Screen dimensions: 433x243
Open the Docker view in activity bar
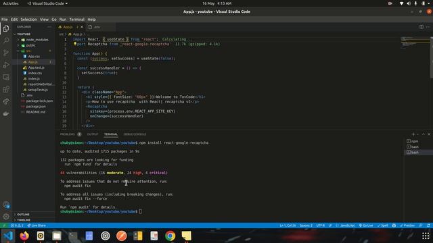6,113
